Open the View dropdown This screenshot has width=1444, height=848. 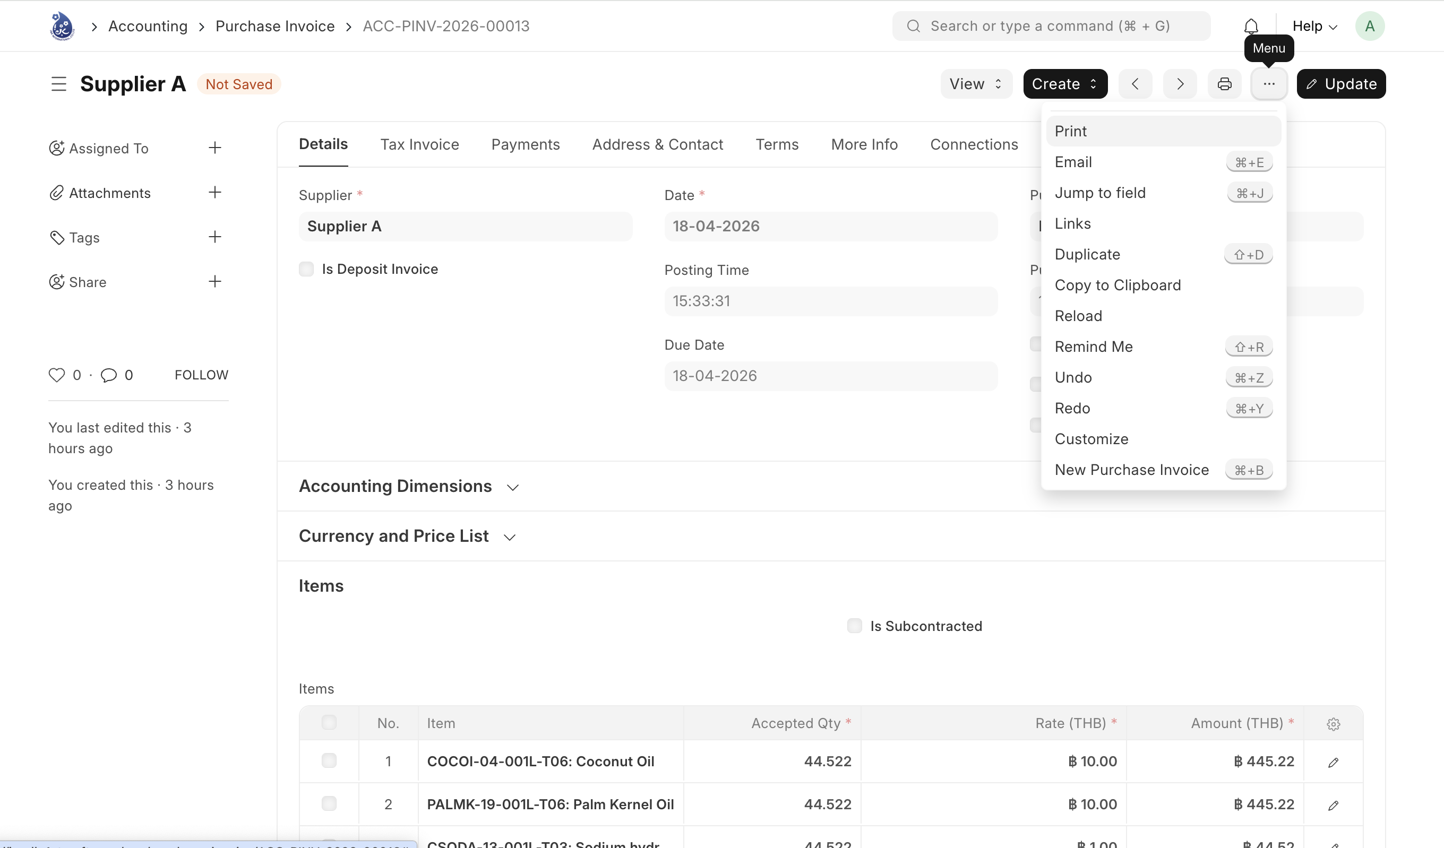(976, 84)
